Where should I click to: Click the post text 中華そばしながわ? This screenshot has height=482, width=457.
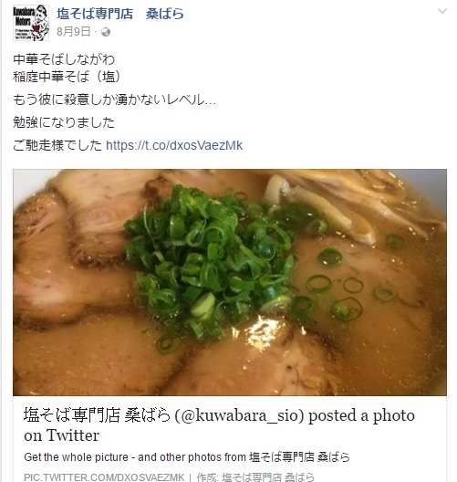pos(64,59)
